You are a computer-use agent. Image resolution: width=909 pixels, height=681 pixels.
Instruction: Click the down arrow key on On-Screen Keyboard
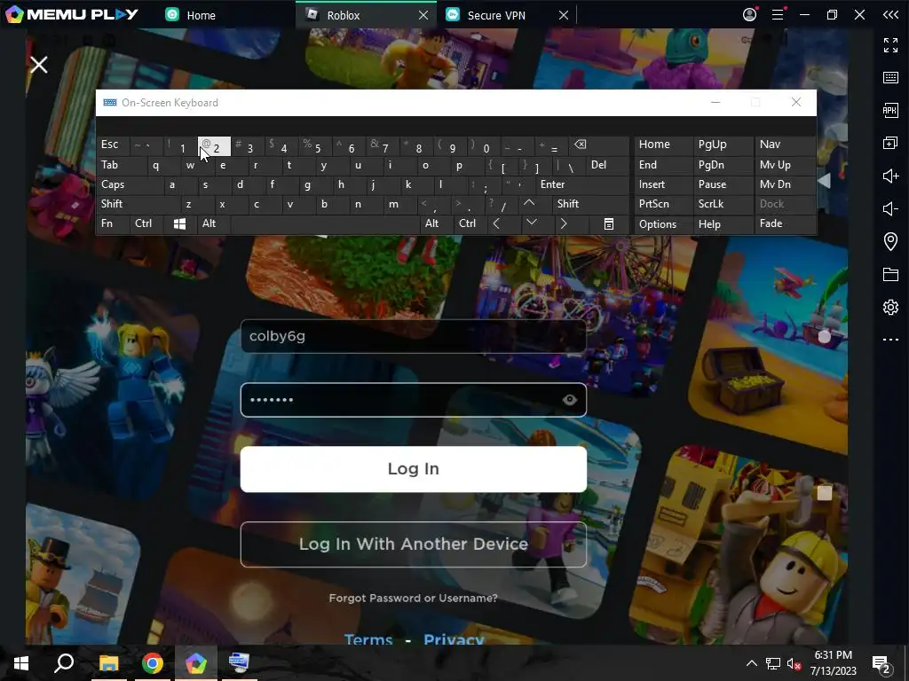coord(531,223)
